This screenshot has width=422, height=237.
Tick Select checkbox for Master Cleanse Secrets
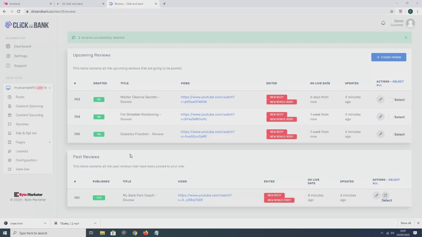(x=391, y=99)
